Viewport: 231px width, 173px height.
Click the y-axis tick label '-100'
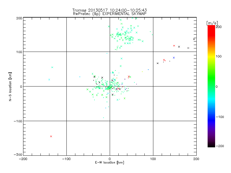pyautogui.click(x=18, y=121)
